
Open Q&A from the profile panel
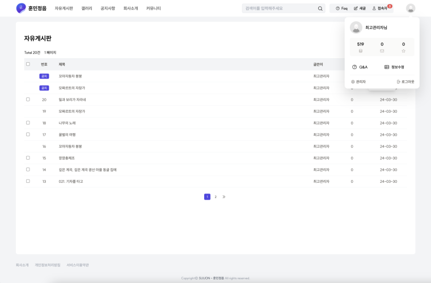(x=360, y=67)
